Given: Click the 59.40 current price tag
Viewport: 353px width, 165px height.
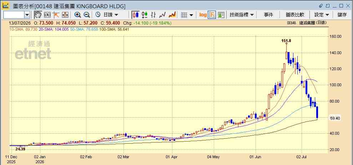Looking at the screenshot, I should (335, 118).
